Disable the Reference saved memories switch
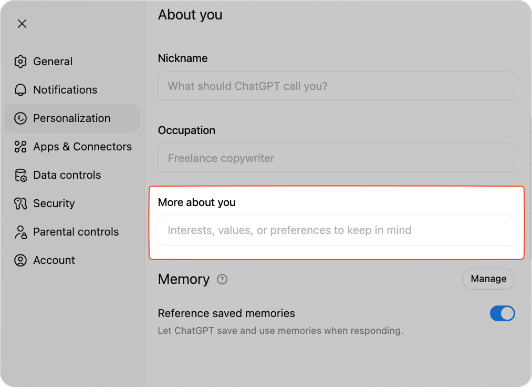This screenshot has width=532, height=387. 502,314
